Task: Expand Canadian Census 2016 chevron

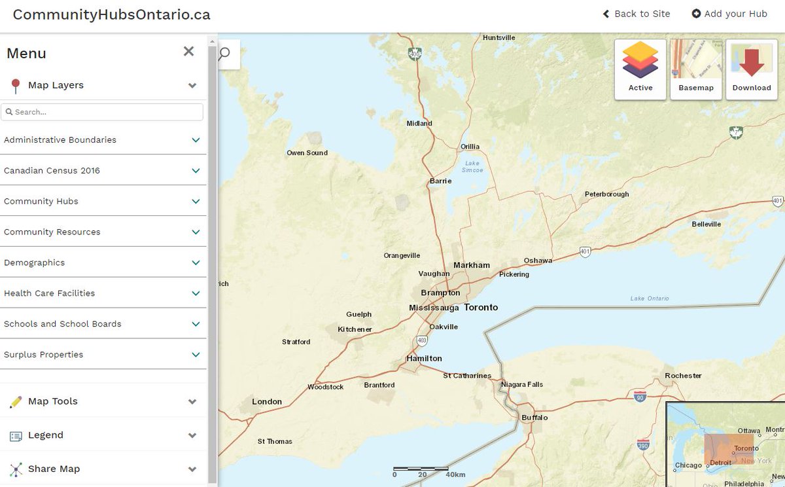Action: click(x=196, y=171)
